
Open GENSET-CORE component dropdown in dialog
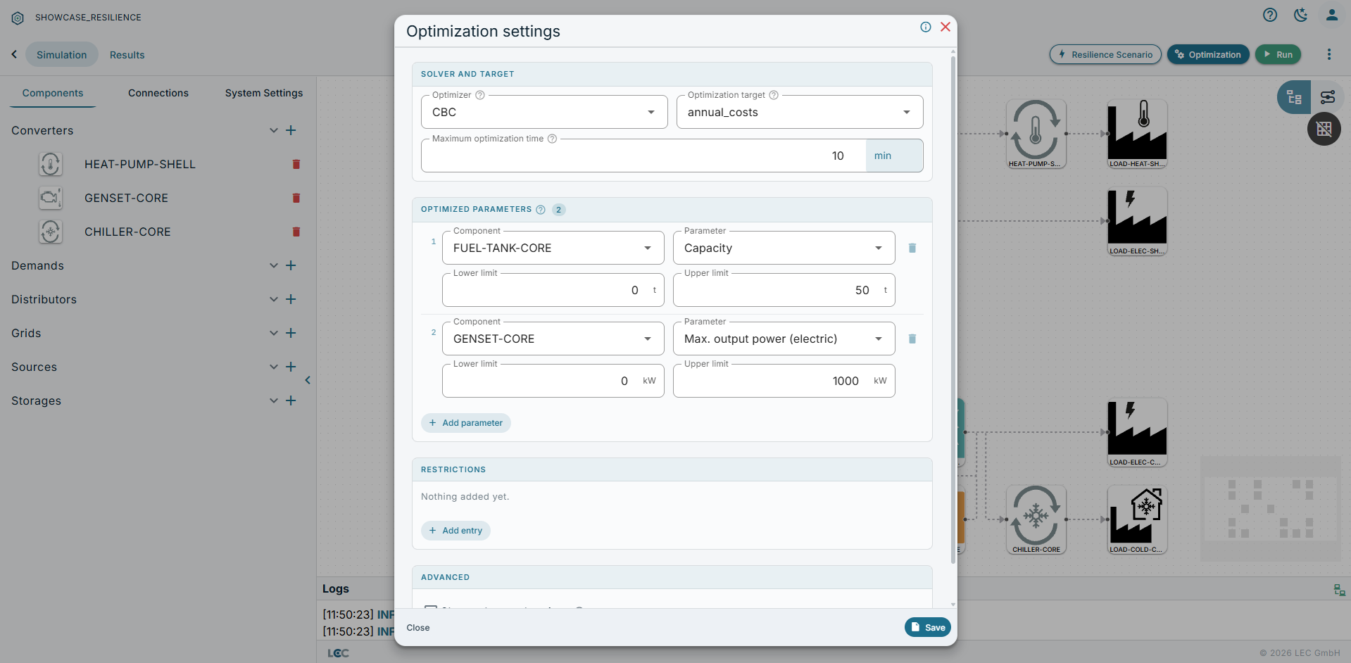553,339
